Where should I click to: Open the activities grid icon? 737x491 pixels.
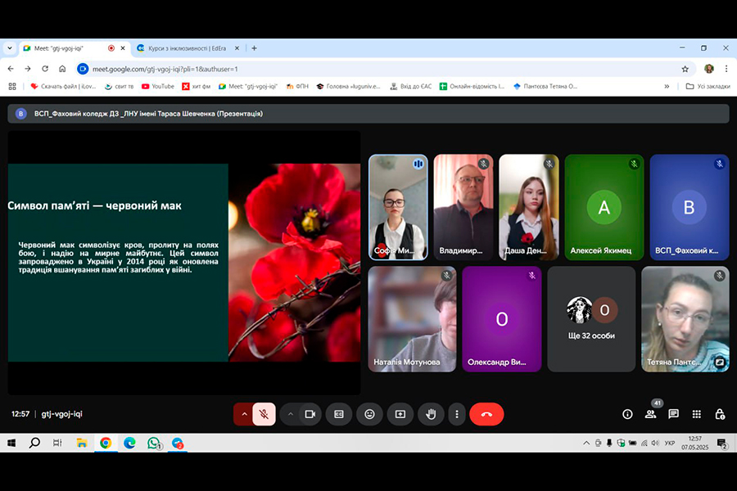[697, 414]
